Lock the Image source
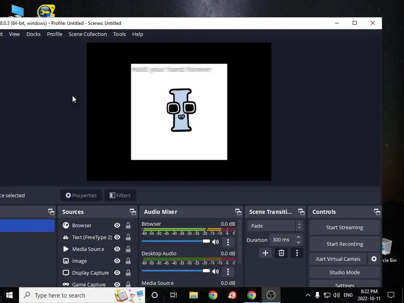 [x=128, y=261]
